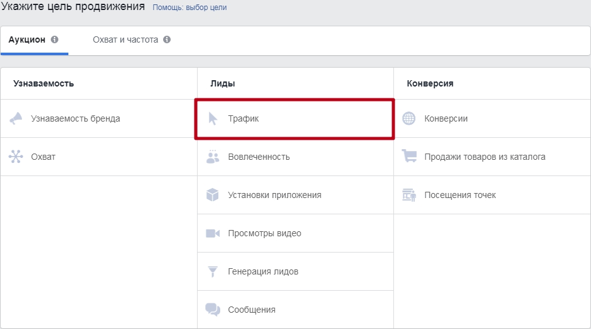This screenshot has height=329, width=591.
Task: Click the cursor arrow icon for Трафик
Action: [x=213, y=118]
